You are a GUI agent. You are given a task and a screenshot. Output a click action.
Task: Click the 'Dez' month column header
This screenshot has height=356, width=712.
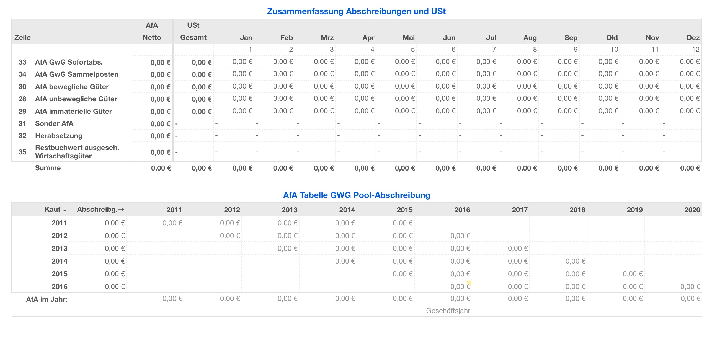[x=693, y=38]
